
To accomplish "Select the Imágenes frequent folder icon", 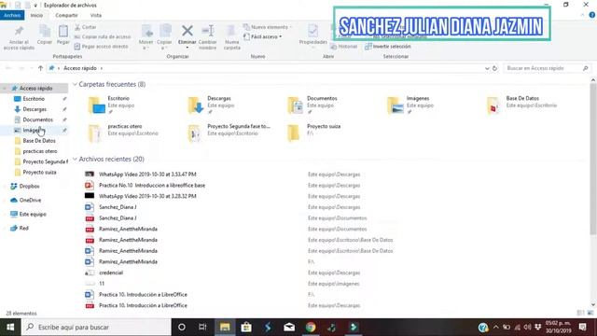I will [x=396, y=105].
